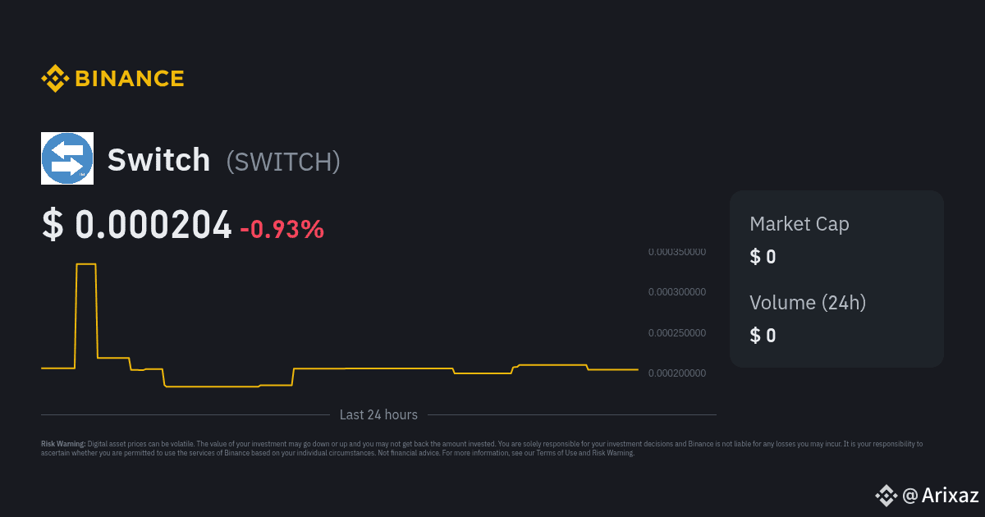Click the price spike peak on chart

point(86,264)
